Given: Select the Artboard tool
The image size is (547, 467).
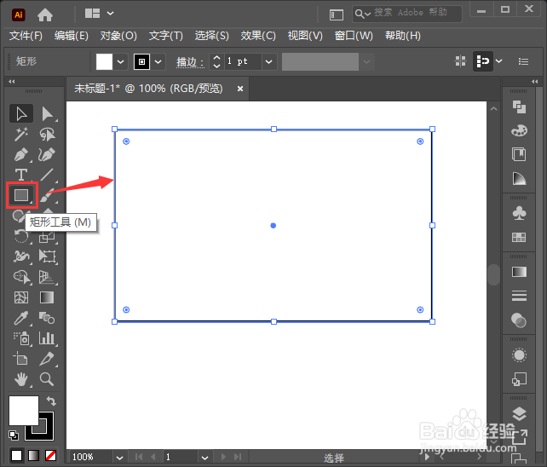Looking at the screenshot, I should coord(20,359).
